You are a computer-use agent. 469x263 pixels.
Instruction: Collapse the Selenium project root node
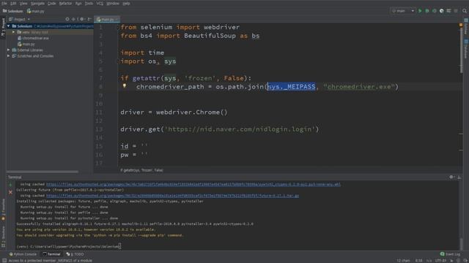[x=8, y=26]
